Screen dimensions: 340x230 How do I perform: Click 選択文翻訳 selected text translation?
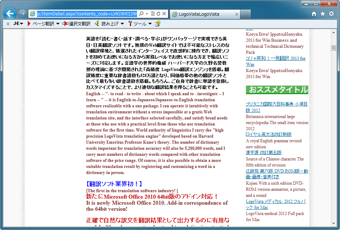(x=77, y=24)
